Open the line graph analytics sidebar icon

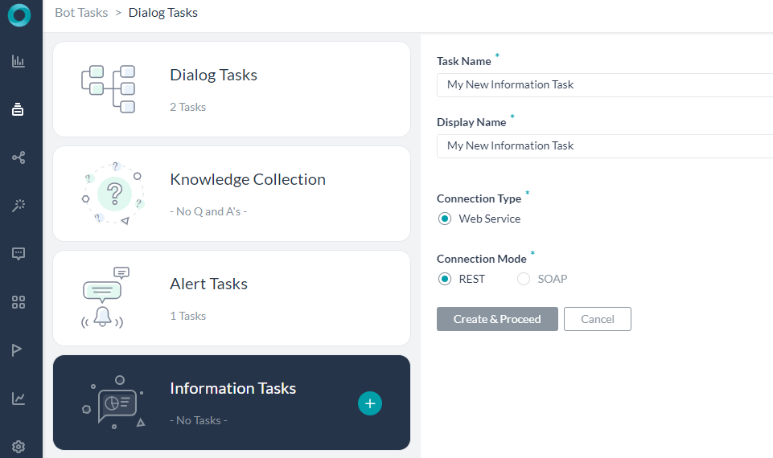(x=19, y=398)
